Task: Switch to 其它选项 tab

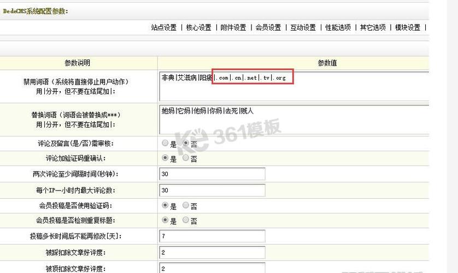Action: click(373, 28)
